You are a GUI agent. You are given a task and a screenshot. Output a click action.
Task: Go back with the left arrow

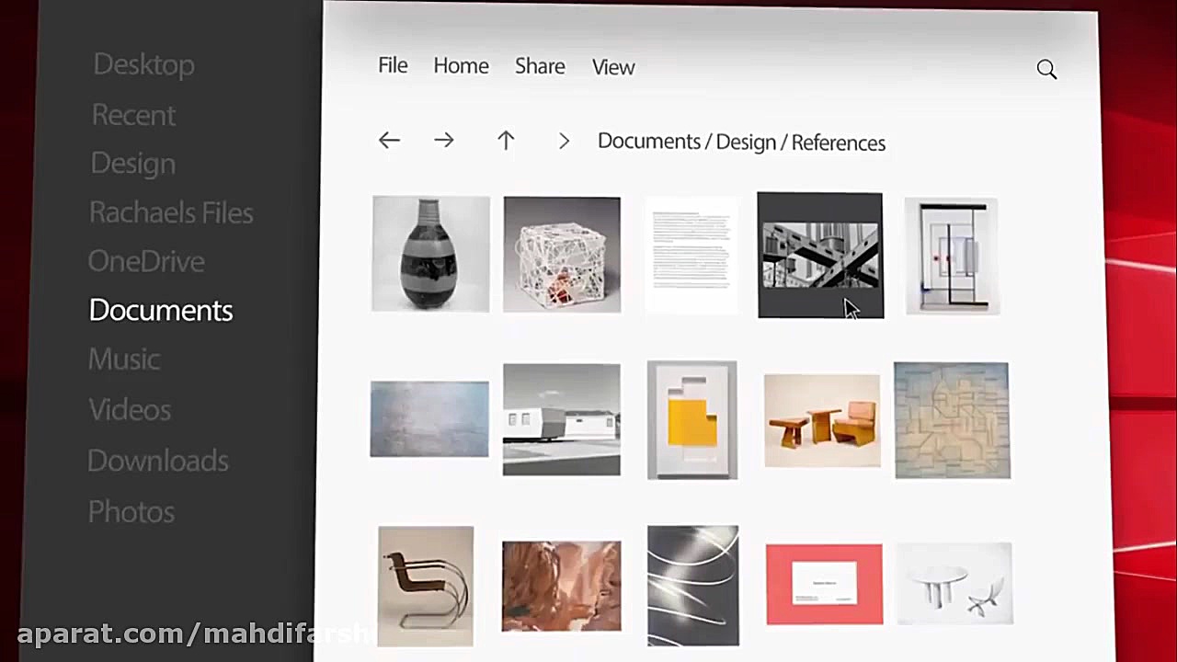tap(389, 141)
